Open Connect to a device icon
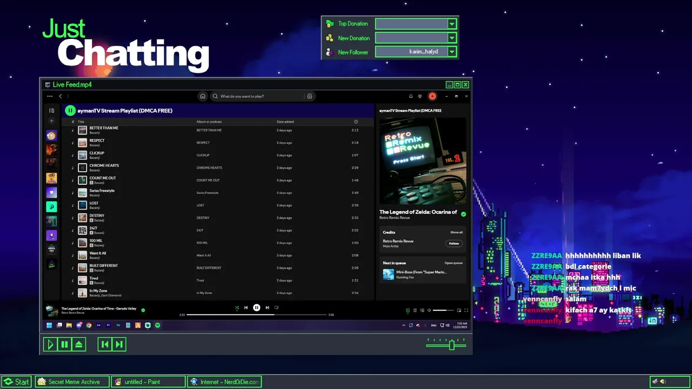The height and width of the screenshot is (389, 692). coord(422,310)
